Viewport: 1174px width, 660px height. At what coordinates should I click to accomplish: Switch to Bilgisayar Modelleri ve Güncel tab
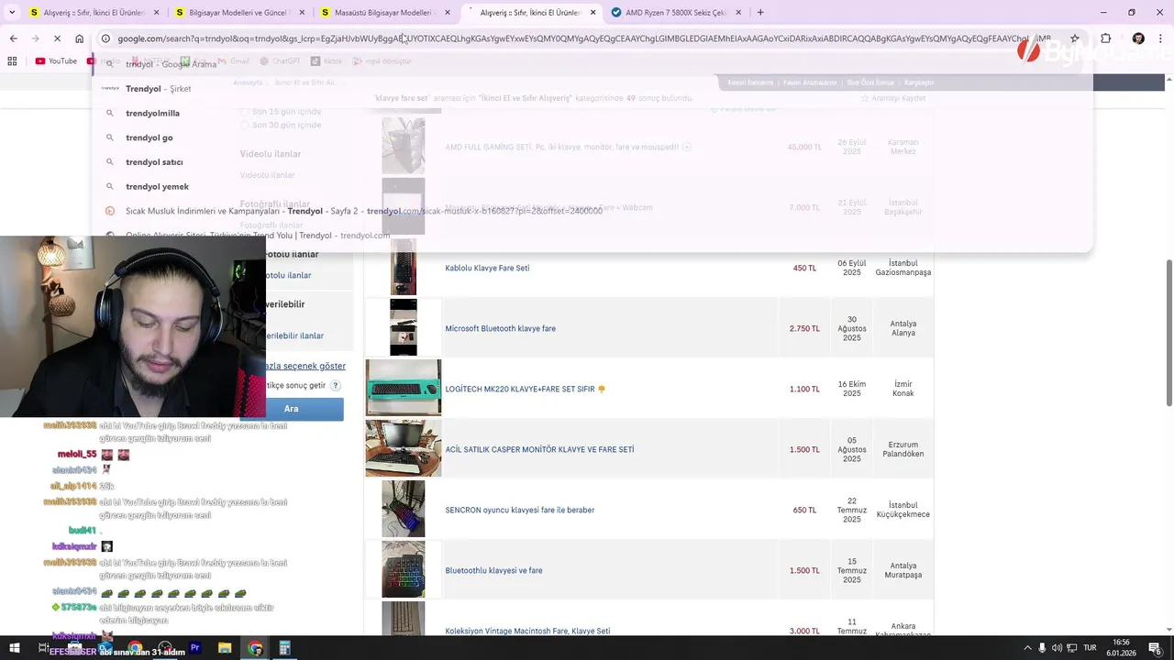coord(238,13)
